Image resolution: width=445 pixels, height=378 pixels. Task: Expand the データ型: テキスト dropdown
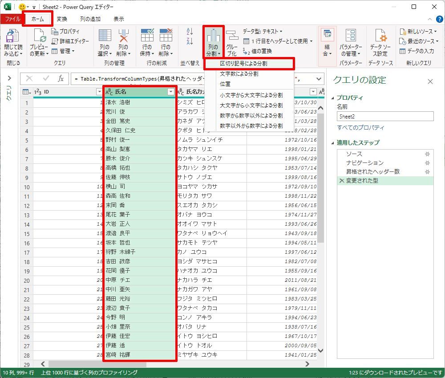(x=263, y=31)
